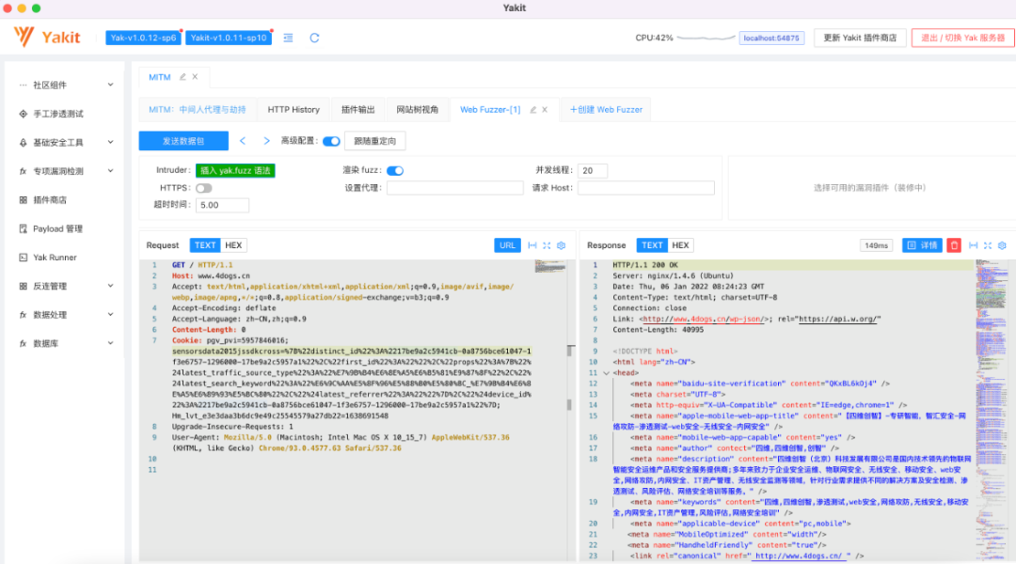Click the Yakit-v1.0.11-sp10 version badge

[229, 38]
